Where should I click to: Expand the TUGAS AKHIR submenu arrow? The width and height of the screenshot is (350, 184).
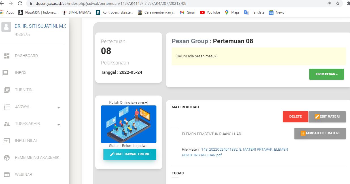pos(59,125)
